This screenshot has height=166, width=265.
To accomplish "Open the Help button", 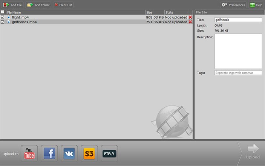I will pyautogui.click(x=256, y=5).
